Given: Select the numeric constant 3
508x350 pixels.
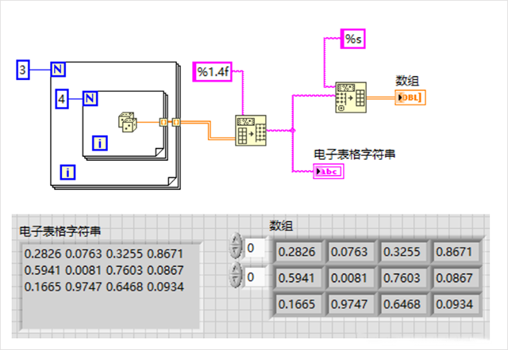Looking at the screenshot, I should pos(23,70).
